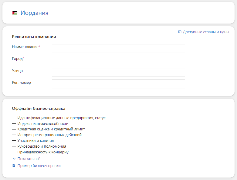The height and width of the screenshot is (180, 237).
Task: Select the Принадлежность к концерну list item
Action: (x=43, y=152)
